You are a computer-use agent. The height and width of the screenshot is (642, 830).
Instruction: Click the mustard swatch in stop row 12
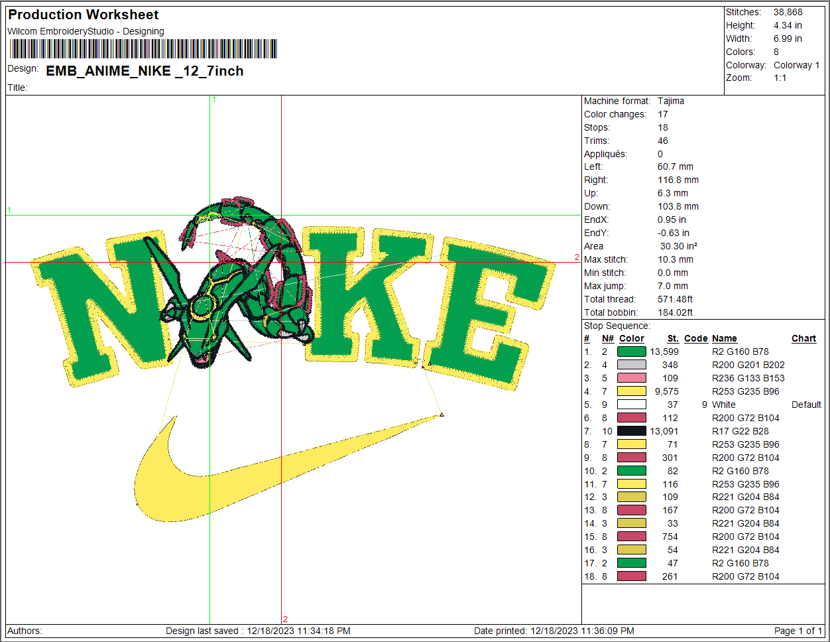coord(631,497)
